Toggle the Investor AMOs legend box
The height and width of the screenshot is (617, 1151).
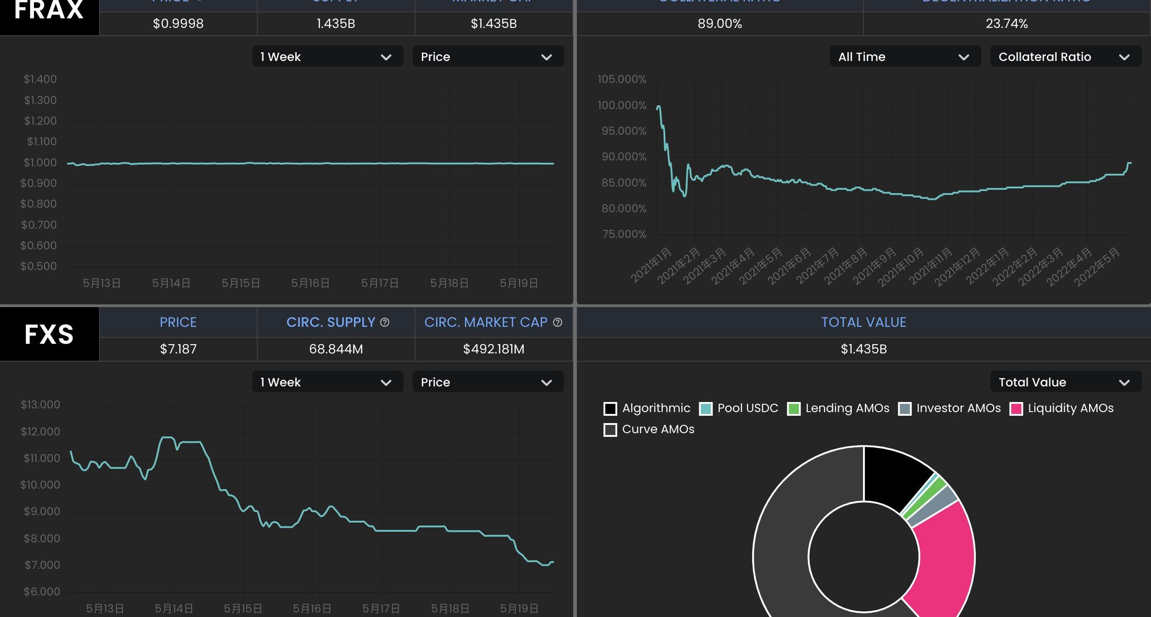point(904,408)
